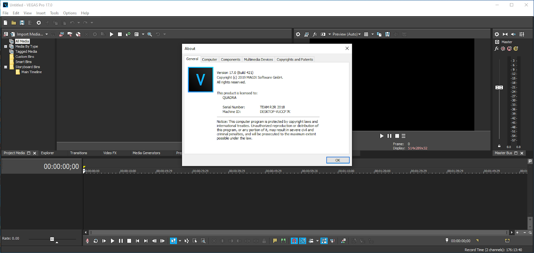Insert a marker with the flag icon
Viewport: 534px width, 253px height.
(x=275, y=241)
